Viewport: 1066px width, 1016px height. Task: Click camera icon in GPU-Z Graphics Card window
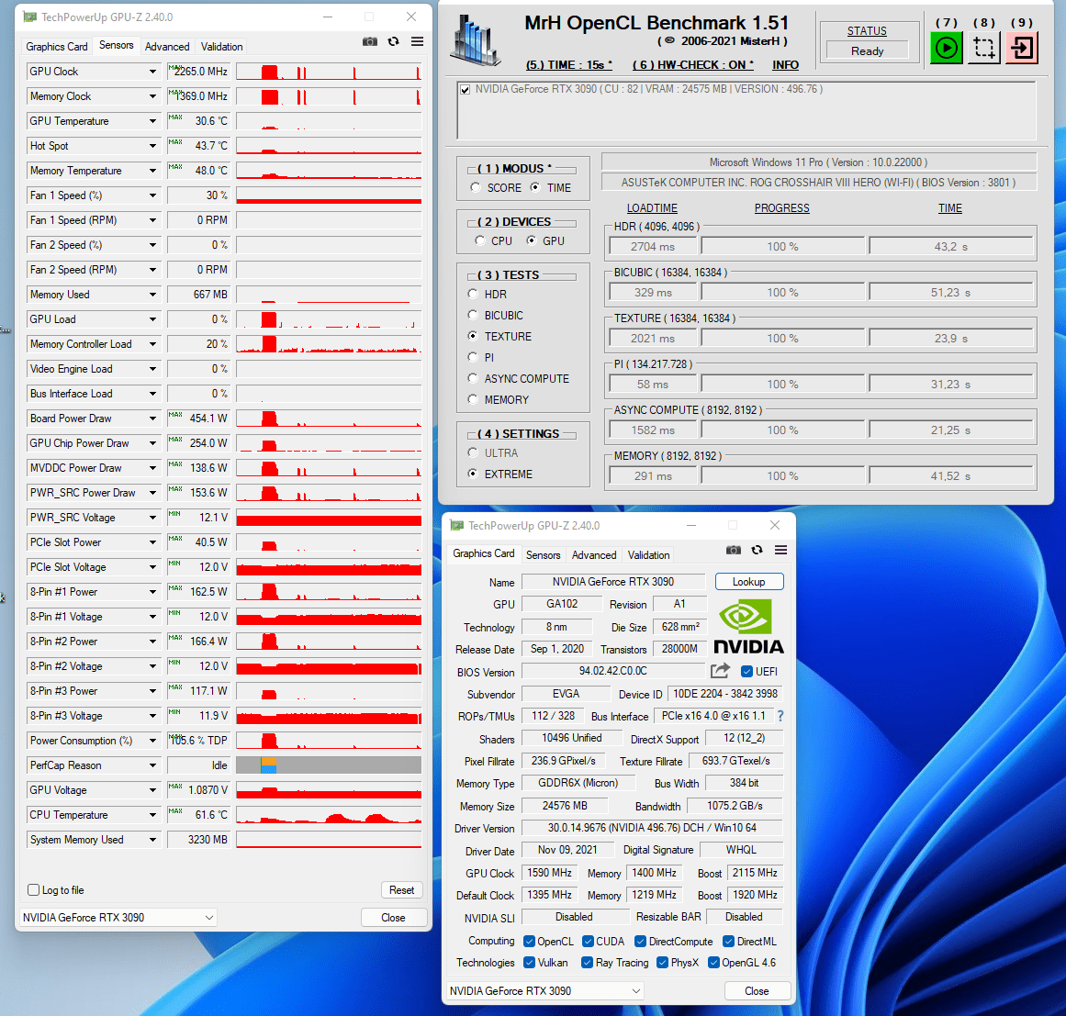[734, 550]
